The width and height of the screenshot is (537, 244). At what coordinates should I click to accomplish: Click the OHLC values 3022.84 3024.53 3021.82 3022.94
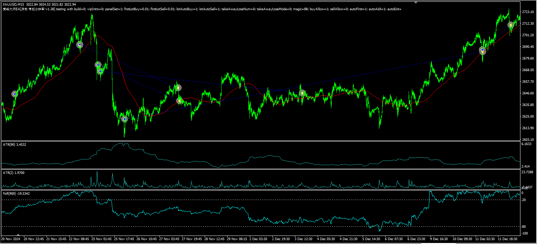(x=52, y=5)
